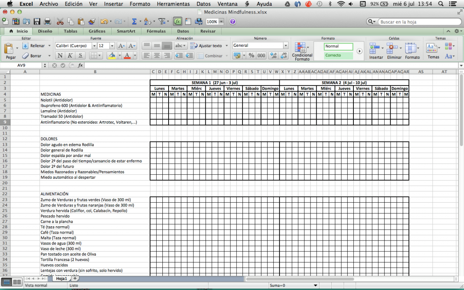464x290 pixels.
Task: Open the Media Browser icon
Action: (x=198, y=22)
